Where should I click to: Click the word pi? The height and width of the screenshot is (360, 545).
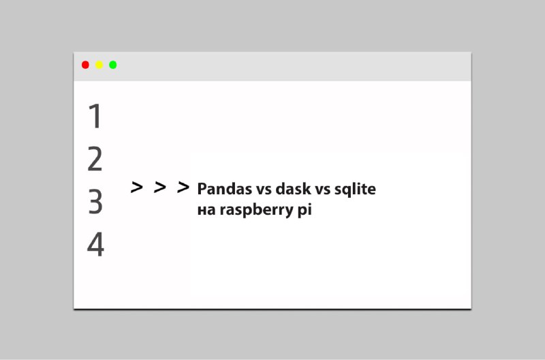pyautogui.click(x=305, y=211)
